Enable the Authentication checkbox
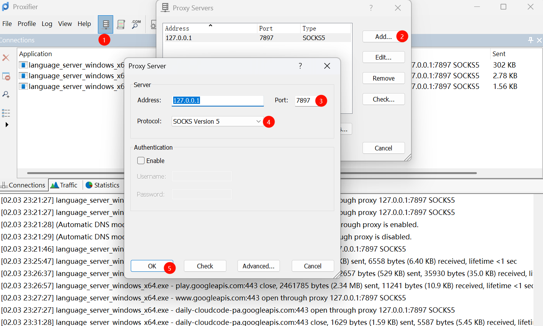The width and height of the screenshot is (543, 326). [141, 161]
